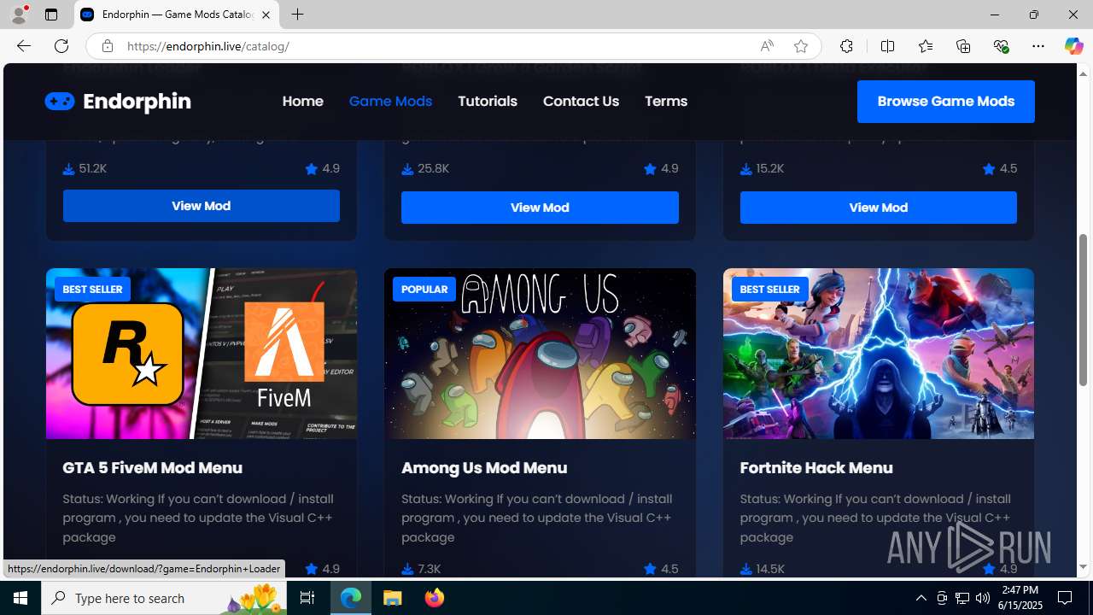Image resolution: width=1093 pixels, height=615 pixels.
Task: Click star icon on 15.2K card
Action: pos(989,168)
